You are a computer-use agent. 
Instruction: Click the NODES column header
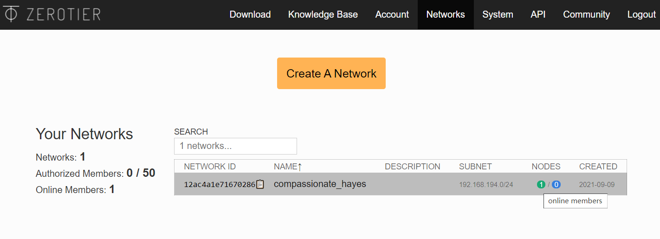(546, 167)
